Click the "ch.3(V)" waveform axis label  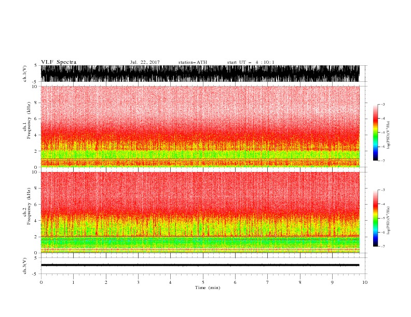point(25,266)
